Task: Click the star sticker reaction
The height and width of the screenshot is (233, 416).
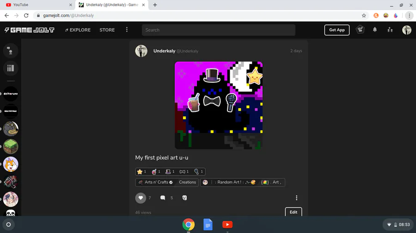Action: tap(141, 172)
